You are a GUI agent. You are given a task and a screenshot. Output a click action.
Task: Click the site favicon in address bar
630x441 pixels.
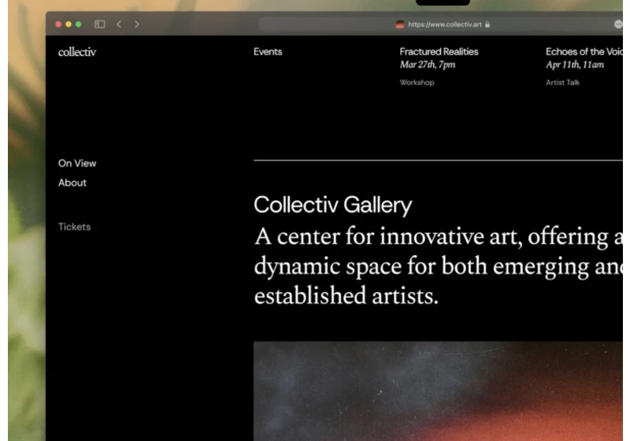click(400, 24)
